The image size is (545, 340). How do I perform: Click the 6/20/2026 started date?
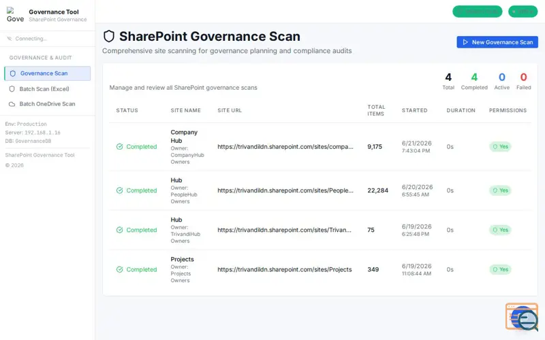418,186
